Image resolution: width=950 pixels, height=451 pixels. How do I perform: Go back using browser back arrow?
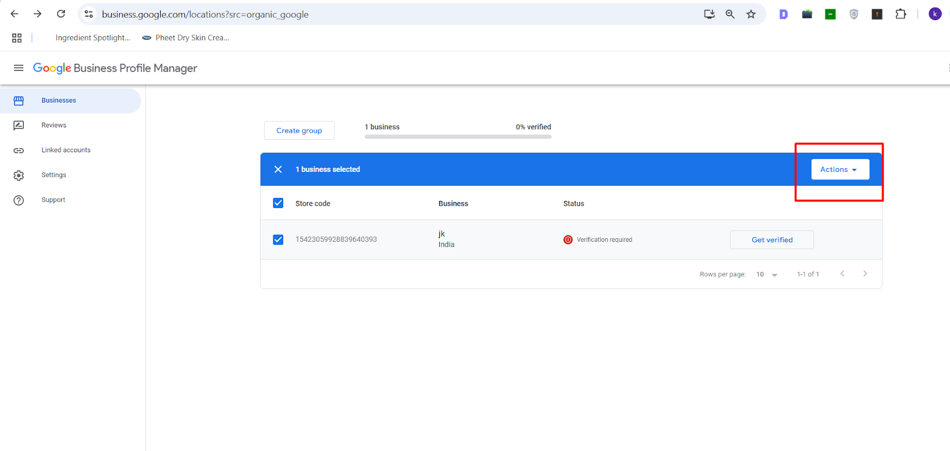14,14
